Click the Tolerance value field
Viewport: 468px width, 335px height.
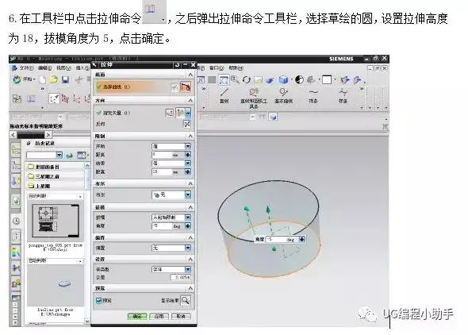pos(180,277)
